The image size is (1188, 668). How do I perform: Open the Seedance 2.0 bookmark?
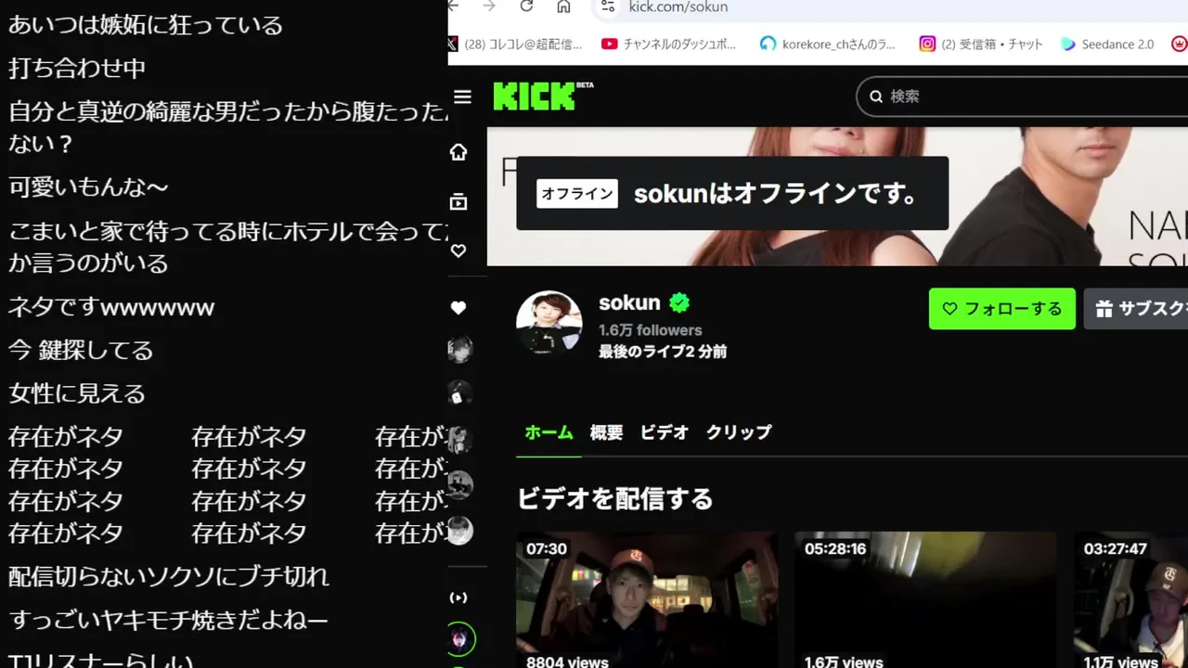(1107, 44)
